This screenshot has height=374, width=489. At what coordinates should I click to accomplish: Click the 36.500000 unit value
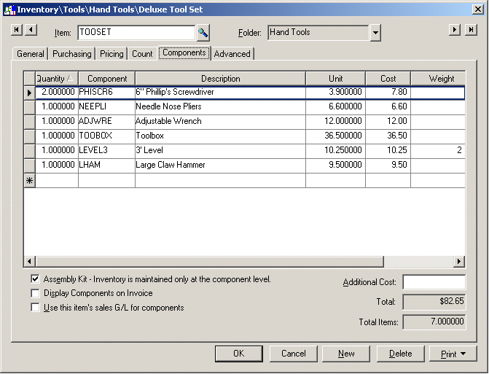click(x=335, y=136)
